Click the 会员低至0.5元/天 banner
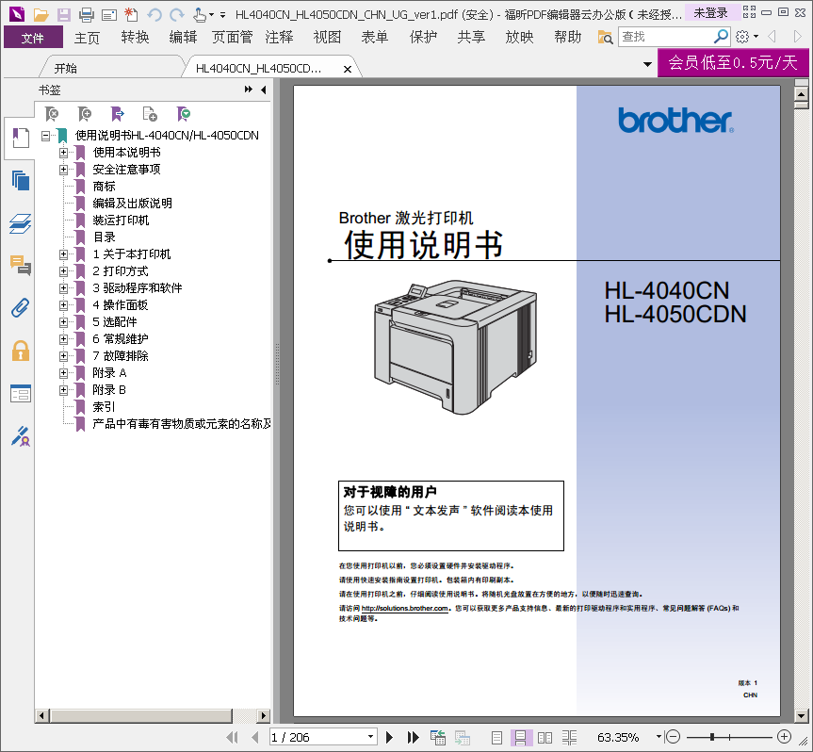Image resolution: width=813 pixels, height=752 pixels. pos(733,63)
